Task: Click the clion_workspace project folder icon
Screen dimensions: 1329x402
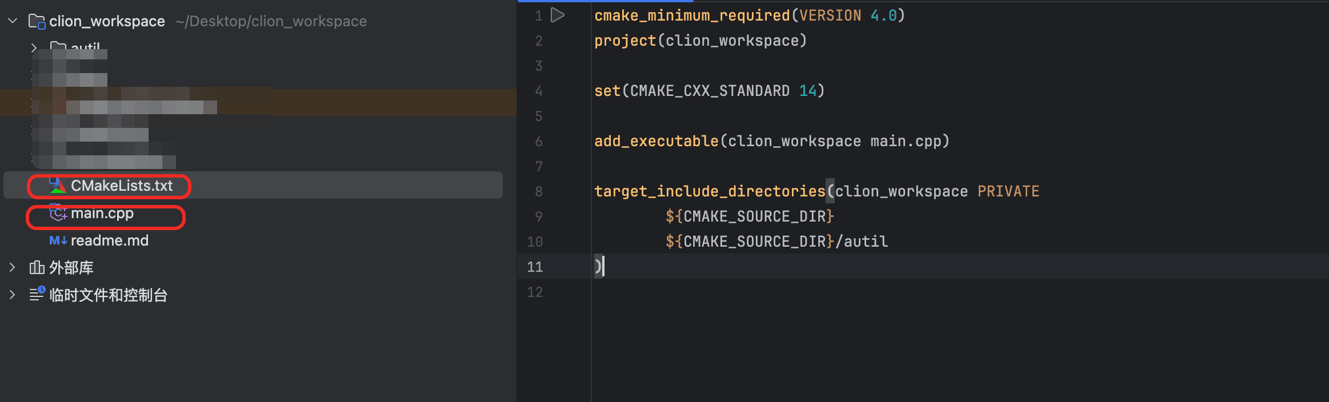Action: pyautogui.click(x=37, y=22)
